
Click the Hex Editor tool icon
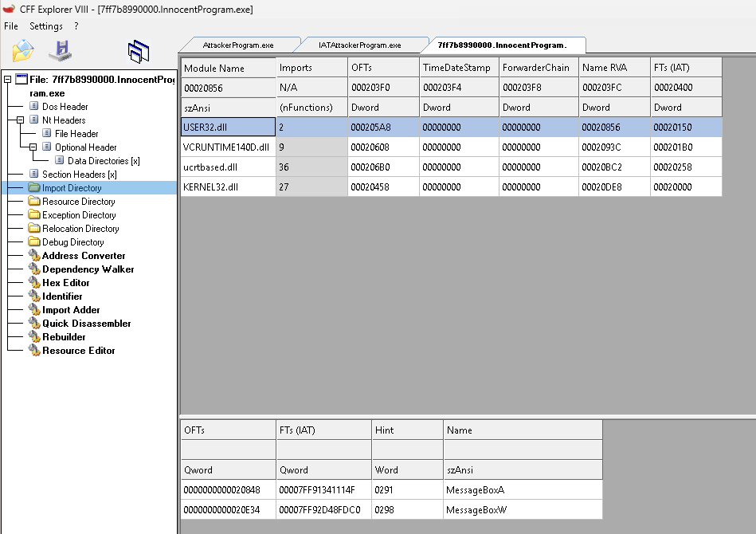point(33,281)
